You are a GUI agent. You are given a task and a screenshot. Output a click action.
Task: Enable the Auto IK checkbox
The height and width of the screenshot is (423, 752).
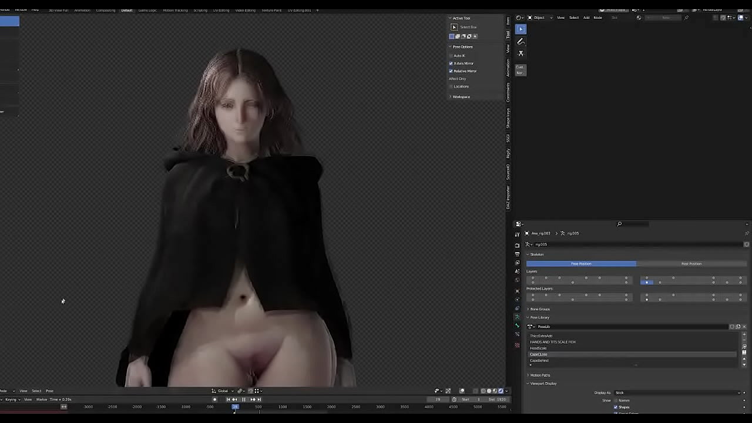451,56
